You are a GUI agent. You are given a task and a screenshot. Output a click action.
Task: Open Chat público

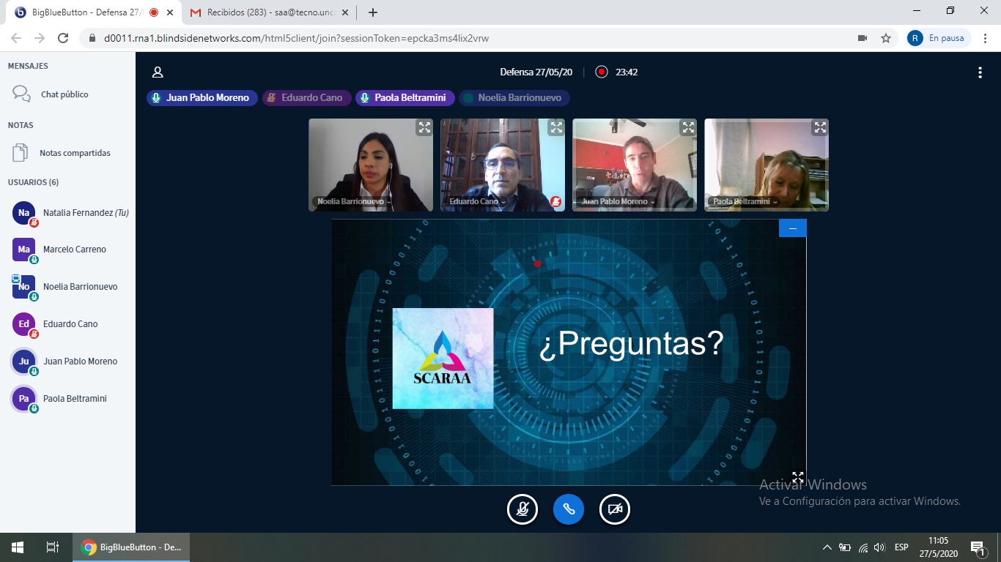[64, 94]
